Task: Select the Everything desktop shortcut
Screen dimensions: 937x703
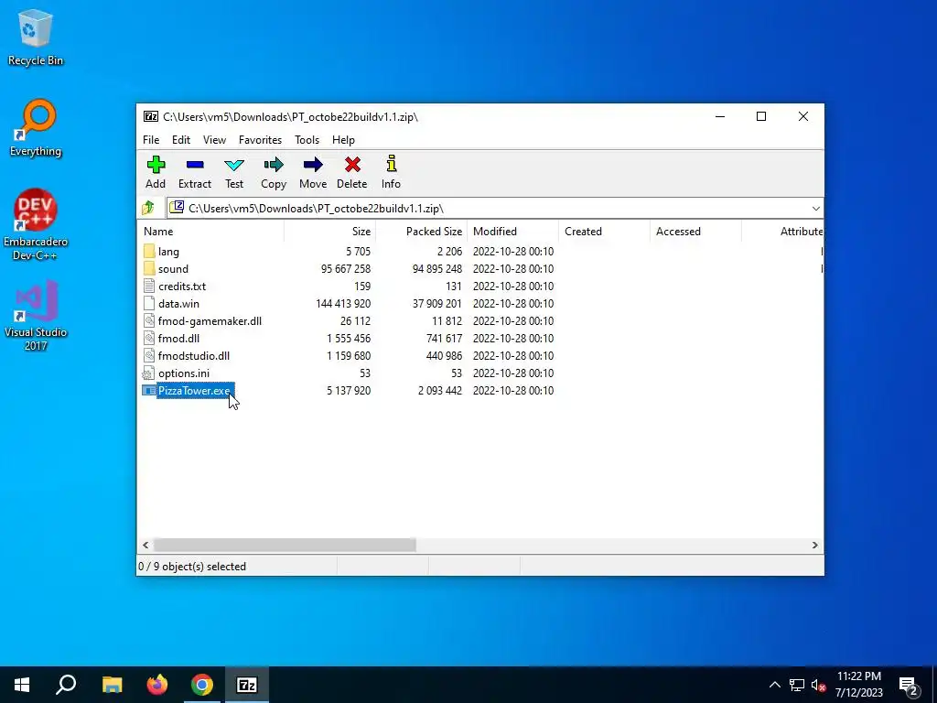Action: [x=36, y=128]
